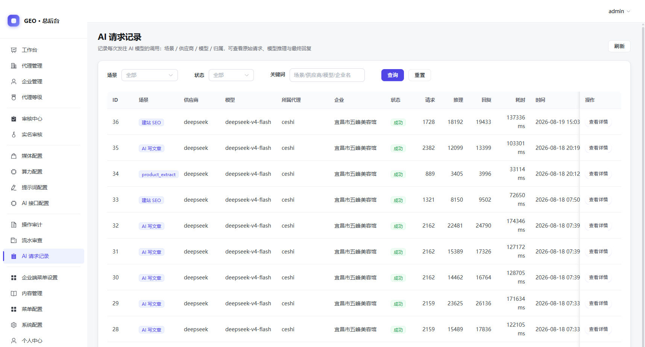Click the 个人中心 sidebar icon
Viewport: 645px width, 347px height.
[x=14, y=341]
